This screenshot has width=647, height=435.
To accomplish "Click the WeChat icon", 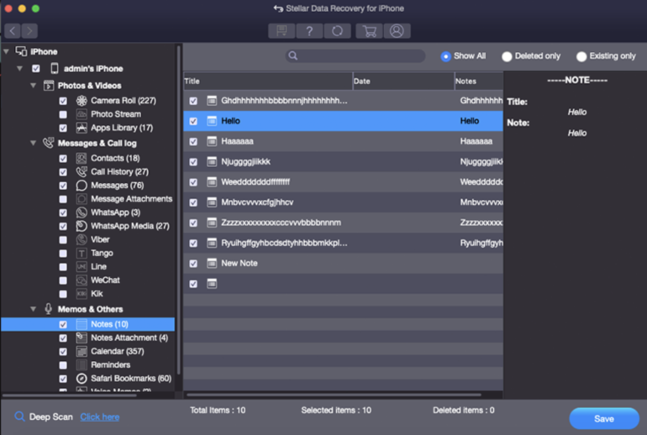I will point(82,280).
